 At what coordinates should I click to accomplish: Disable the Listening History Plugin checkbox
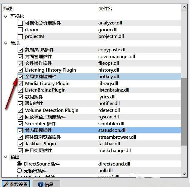(x=20, y=70)
